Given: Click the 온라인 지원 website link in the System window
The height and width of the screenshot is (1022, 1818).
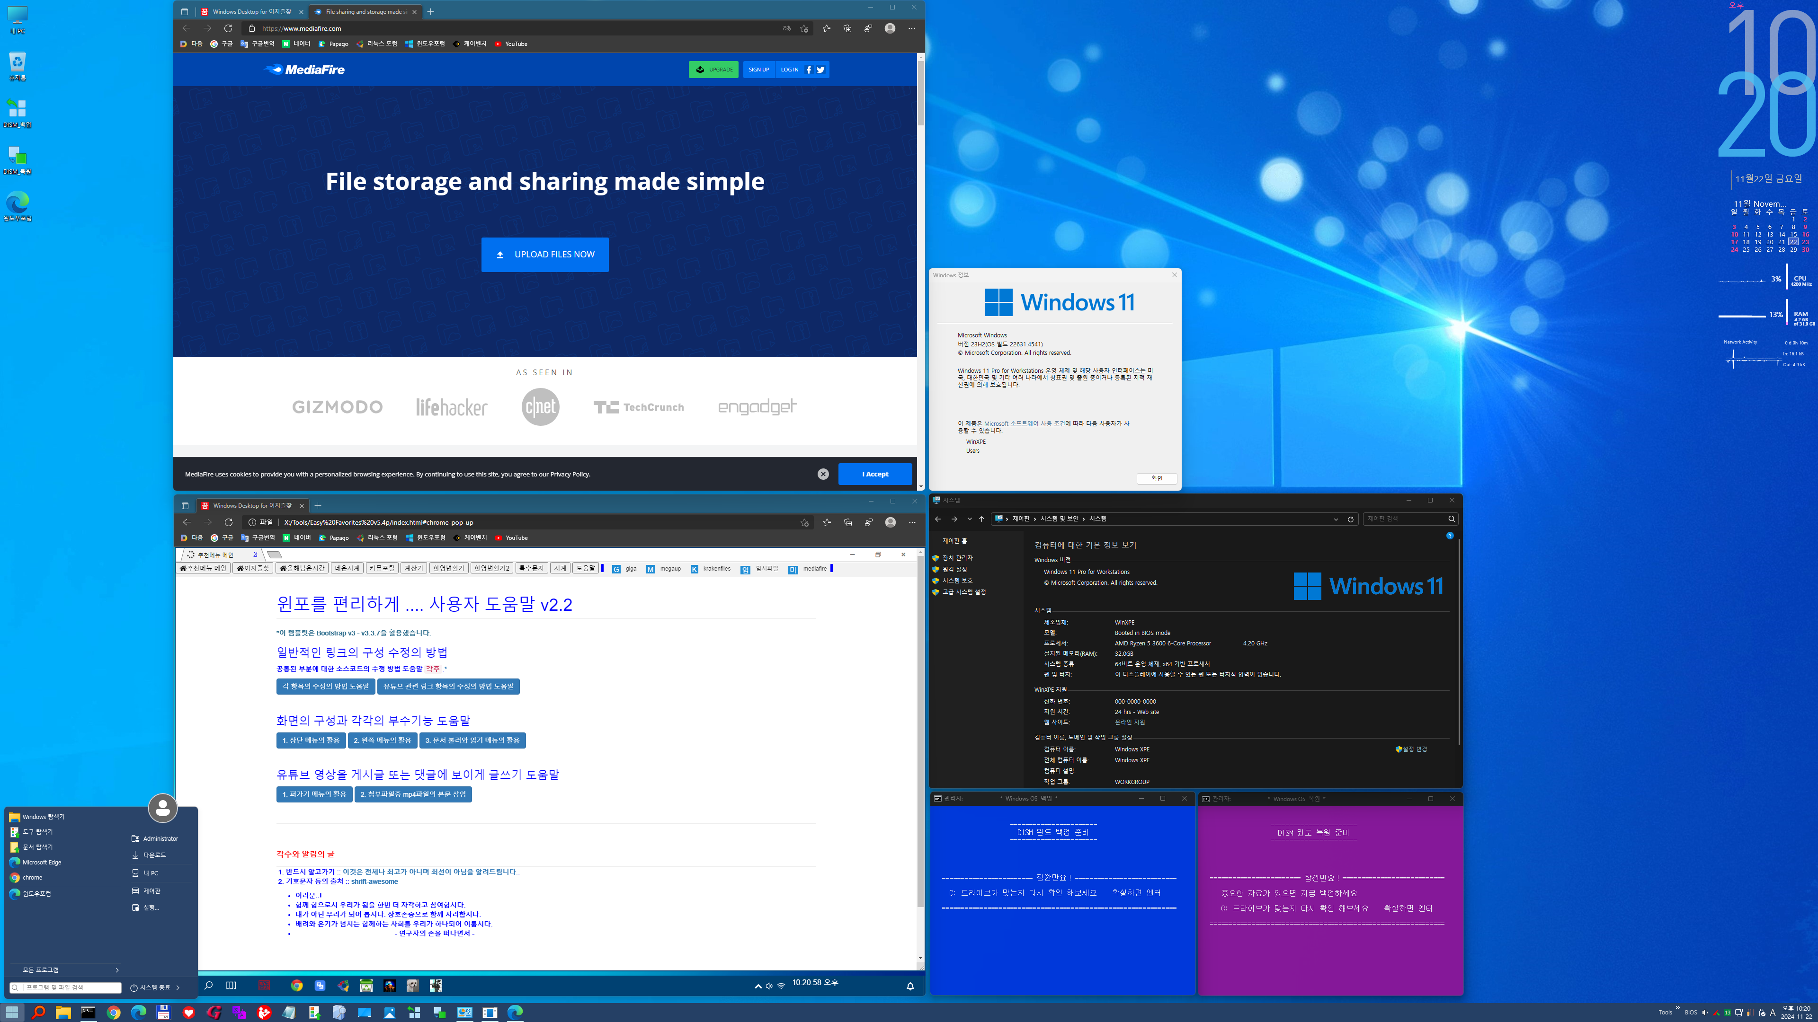Looking at the screenshot, I should tap(1129, 722).
